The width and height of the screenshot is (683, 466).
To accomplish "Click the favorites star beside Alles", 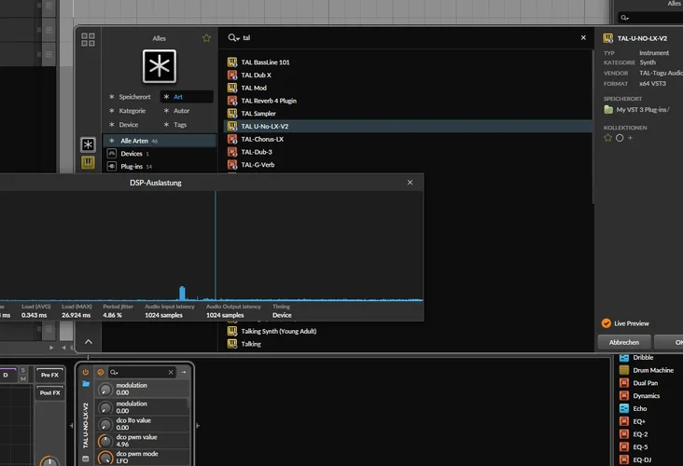I will [x=206, y=38].
